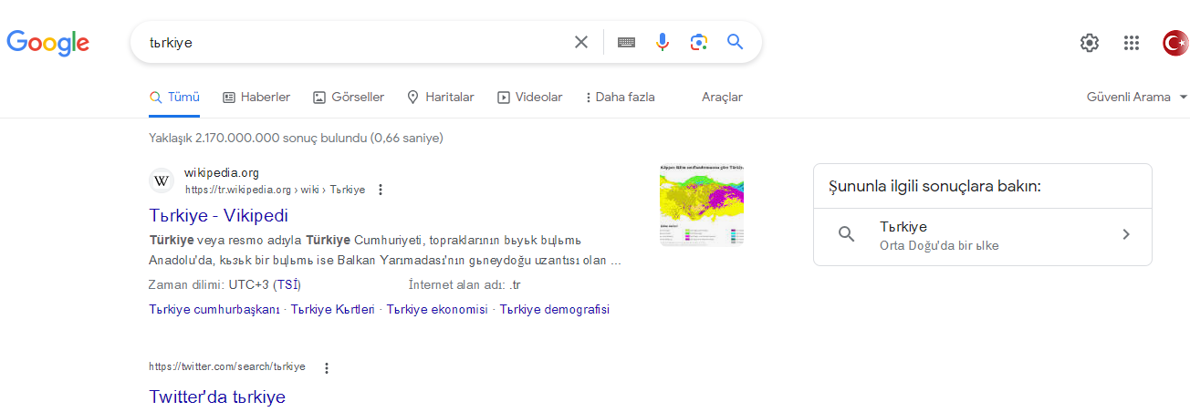Expand the Güvenli Arama dropdown
Viewport: 1190px width, 412px height.
1137,97
